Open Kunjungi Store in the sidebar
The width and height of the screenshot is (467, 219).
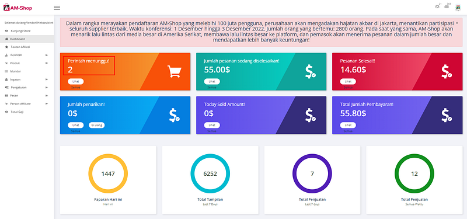27,31
